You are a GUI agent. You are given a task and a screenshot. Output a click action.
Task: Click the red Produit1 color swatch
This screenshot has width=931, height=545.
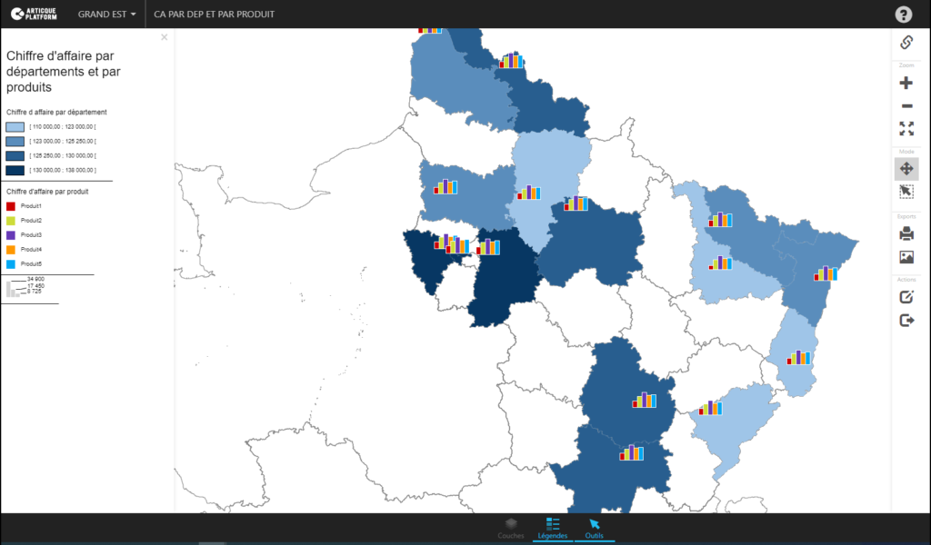12,205
